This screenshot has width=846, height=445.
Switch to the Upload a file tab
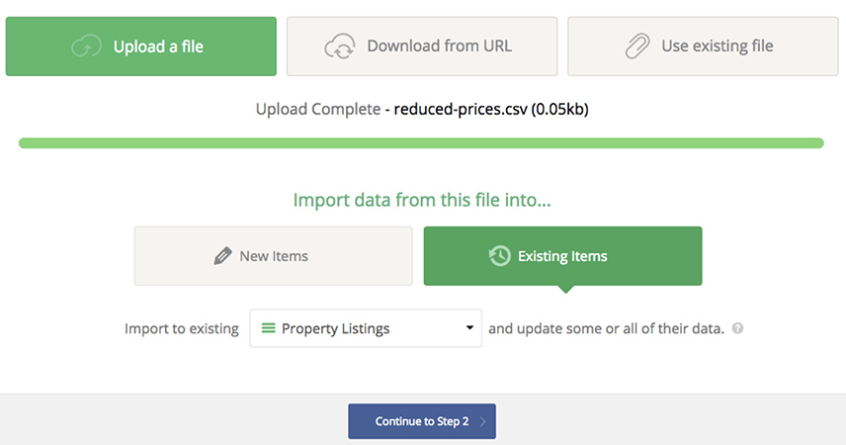click(x=140, y=46)
